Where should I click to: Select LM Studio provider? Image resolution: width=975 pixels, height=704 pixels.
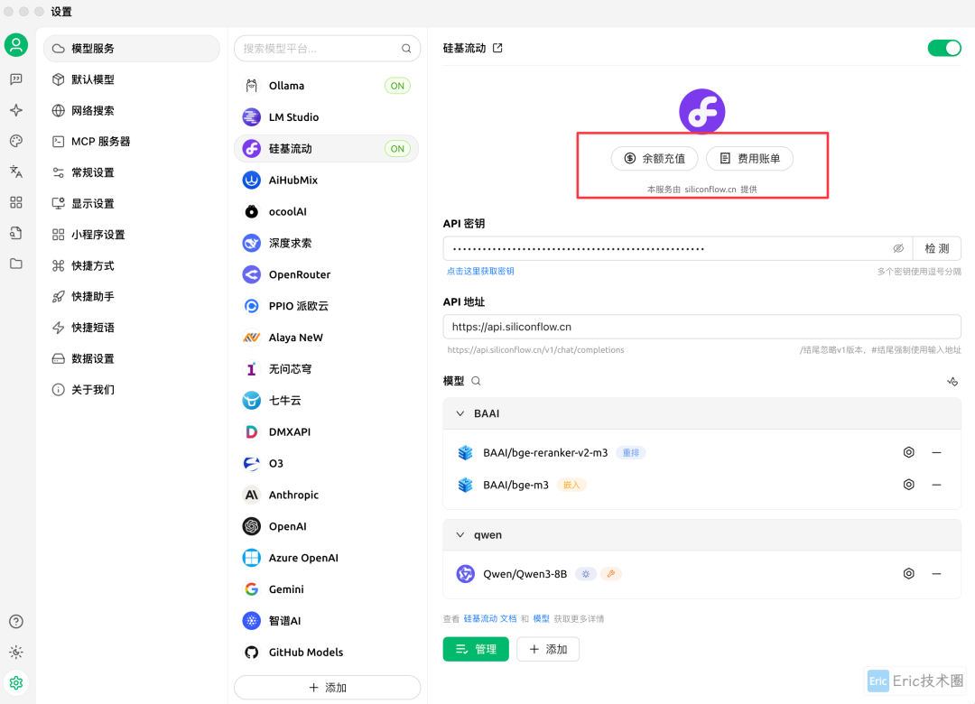pos(327,117)
